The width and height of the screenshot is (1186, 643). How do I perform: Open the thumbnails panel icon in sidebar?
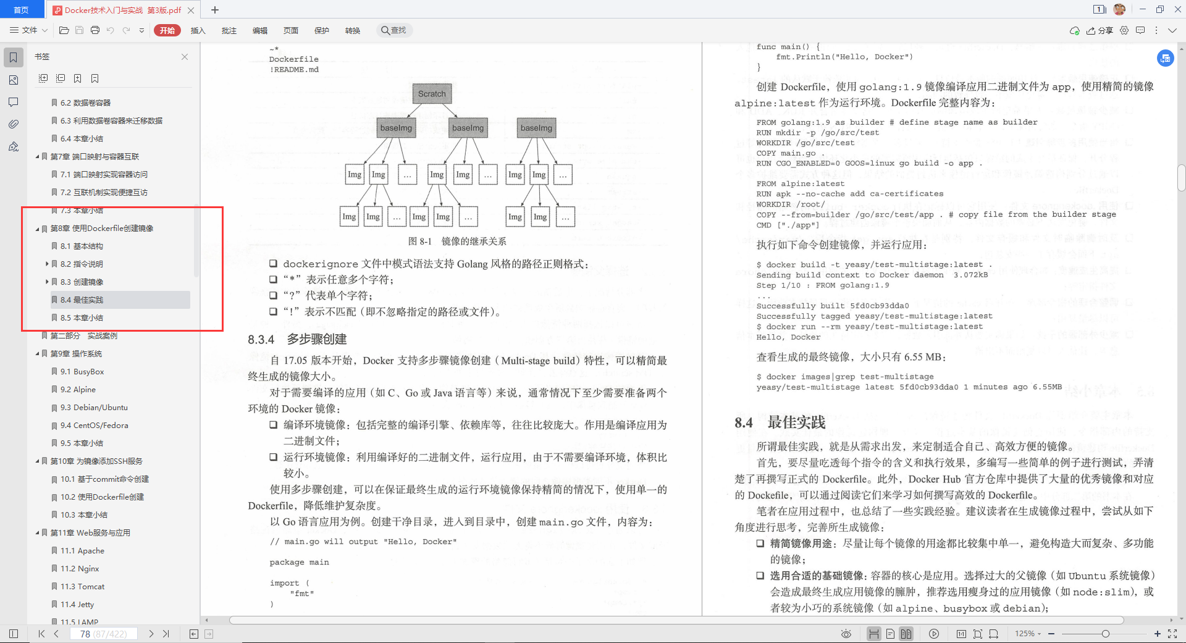tap(13, 80)
